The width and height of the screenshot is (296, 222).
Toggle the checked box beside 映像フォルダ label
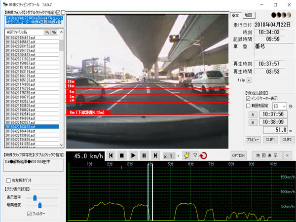pyautogui.click(x=58, y=12)
